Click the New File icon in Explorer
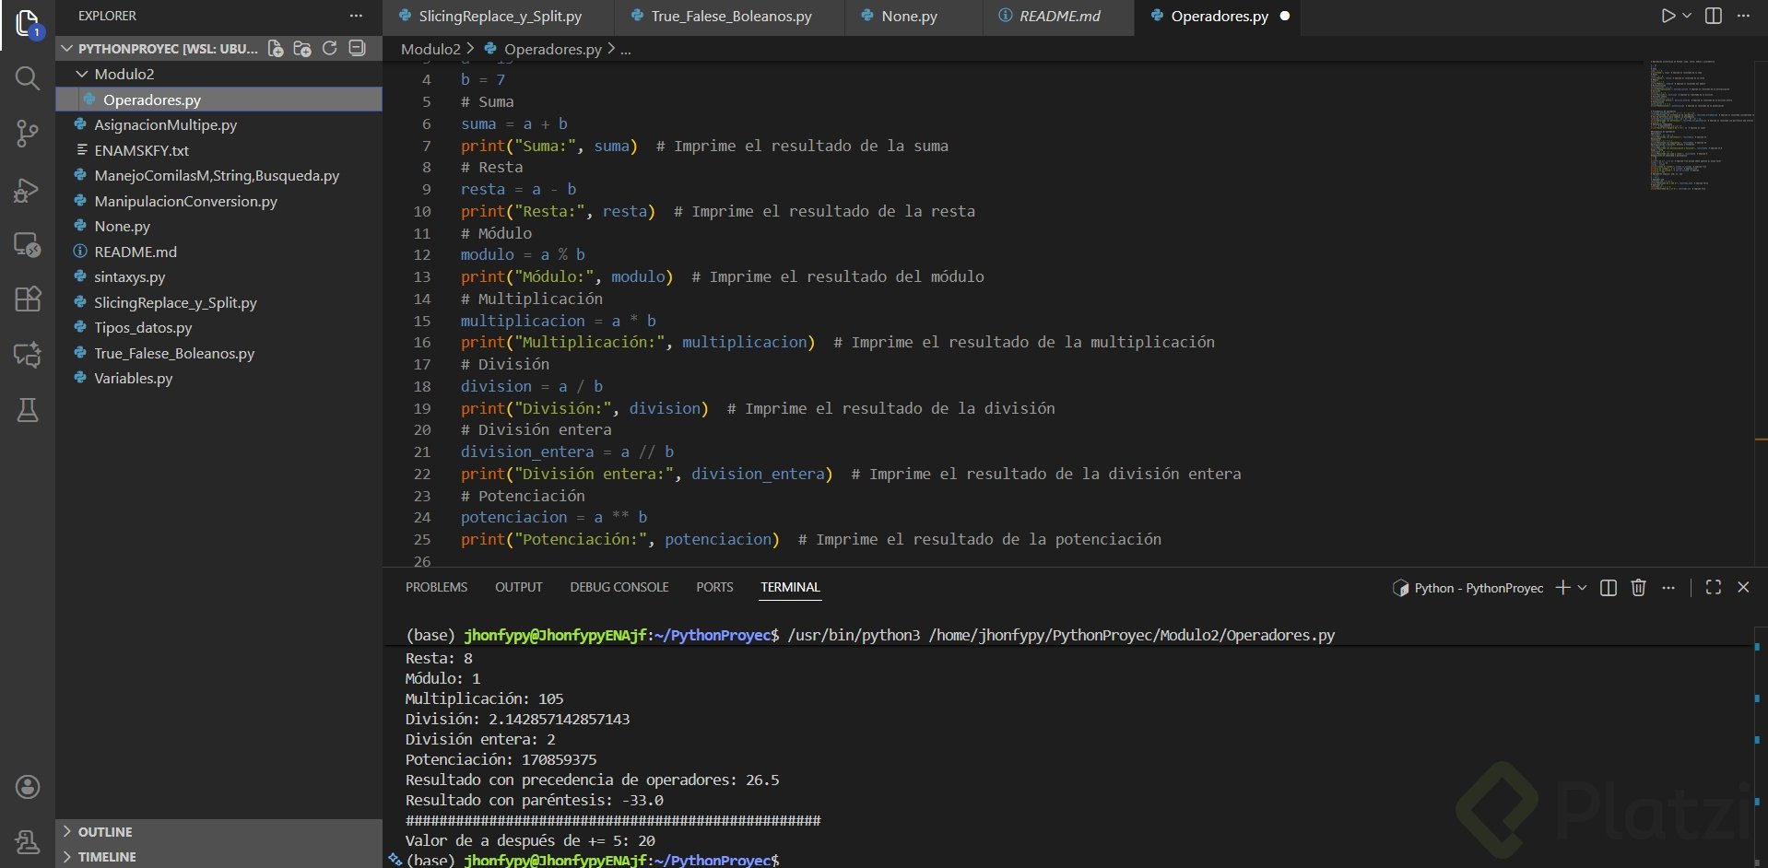This screenshot has width=1768, height=868. point(275,49)
